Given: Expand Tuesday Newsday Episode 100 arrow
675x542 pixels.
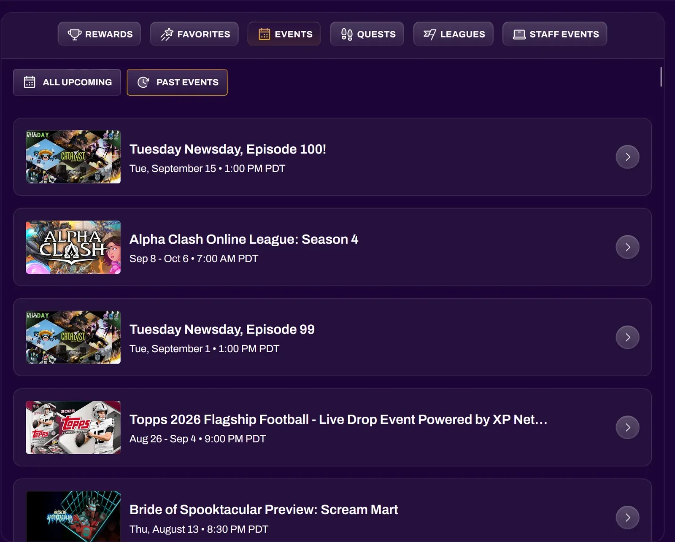Looking at the screenshot, I should [628, 157].
